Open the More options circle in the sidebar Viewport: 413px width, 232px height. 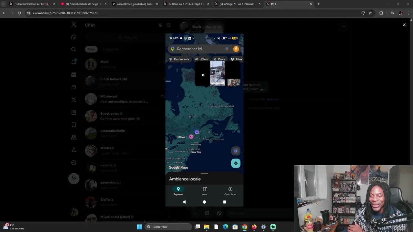click(74, 162)
